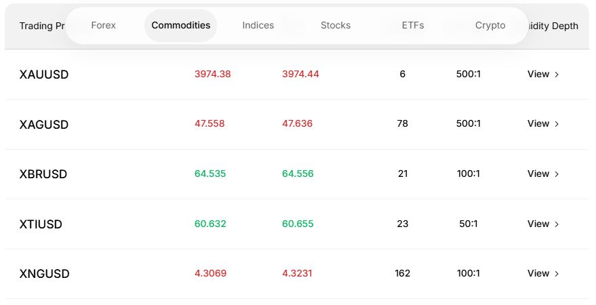
Task: Click XNGUSD ask price 4.3231
Action: coord(298,274)
